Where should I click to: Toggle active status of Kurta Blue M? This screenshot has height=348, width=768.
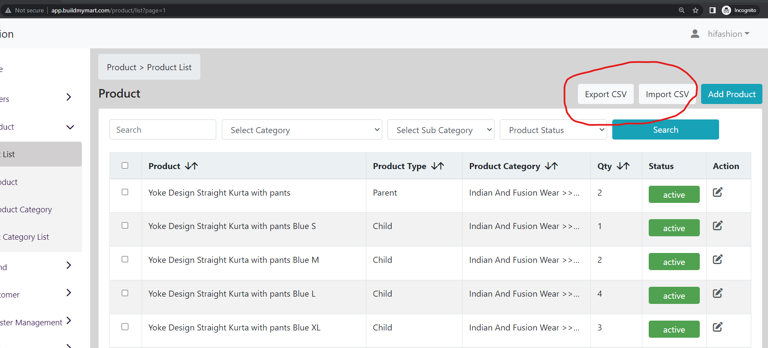click(x=674, y=262)
